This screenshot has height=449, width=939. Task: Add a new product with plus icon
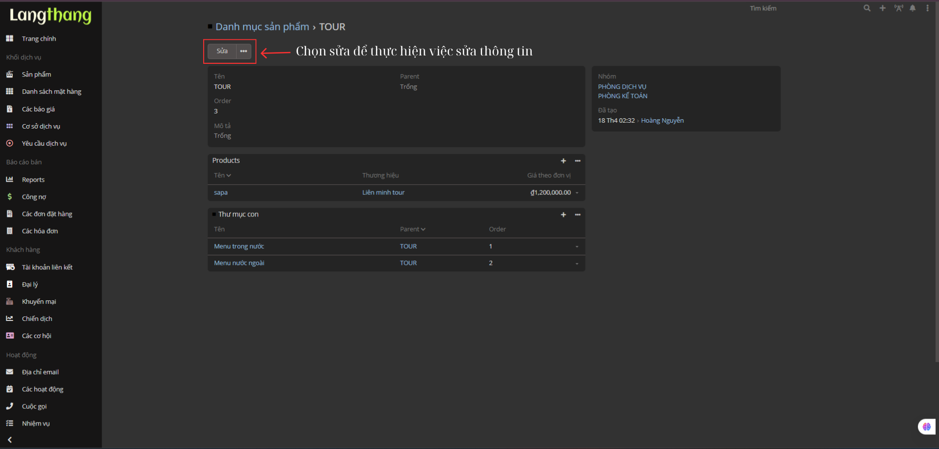[563, 161]
